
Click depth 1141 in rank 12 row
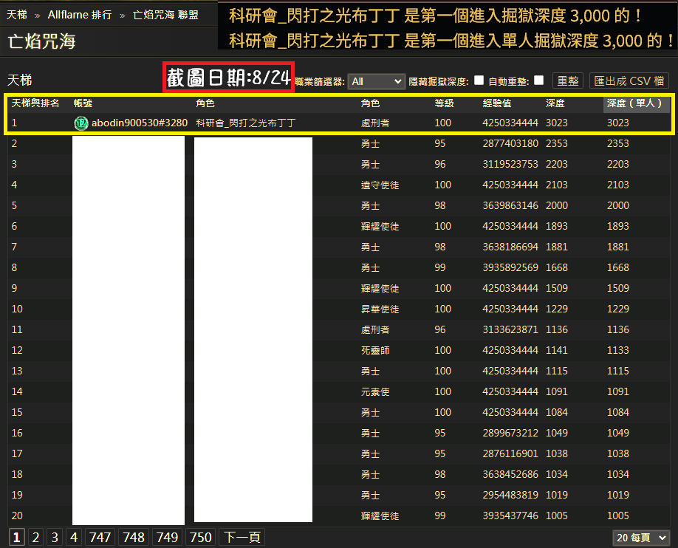pyautogui.click(x=556, y=350)
